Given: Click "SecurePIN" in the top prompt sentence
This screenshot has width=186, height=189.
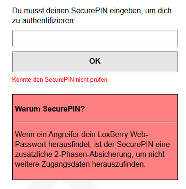Looking at the screenshot, I should pyautogui.click(x=89, y=11).
